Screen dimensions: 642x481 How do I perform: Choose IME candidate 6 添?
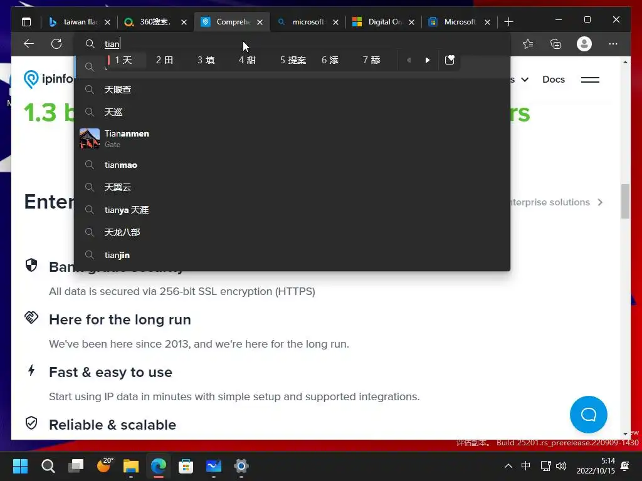(x=330, y=60)
